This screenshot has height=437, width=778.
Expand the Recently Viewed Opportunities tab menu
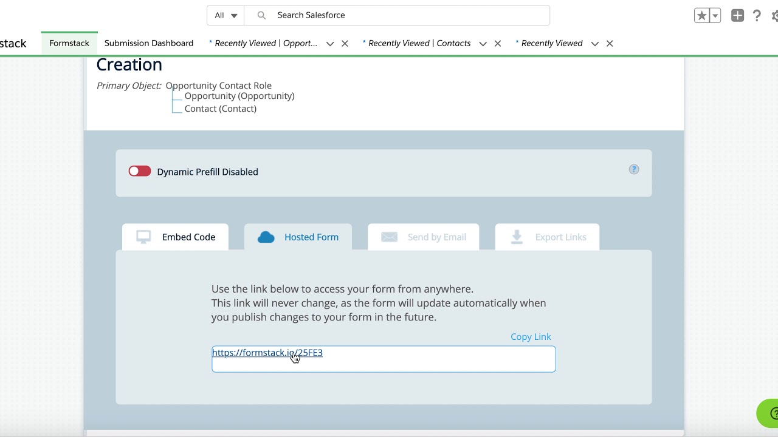point(330,44)
